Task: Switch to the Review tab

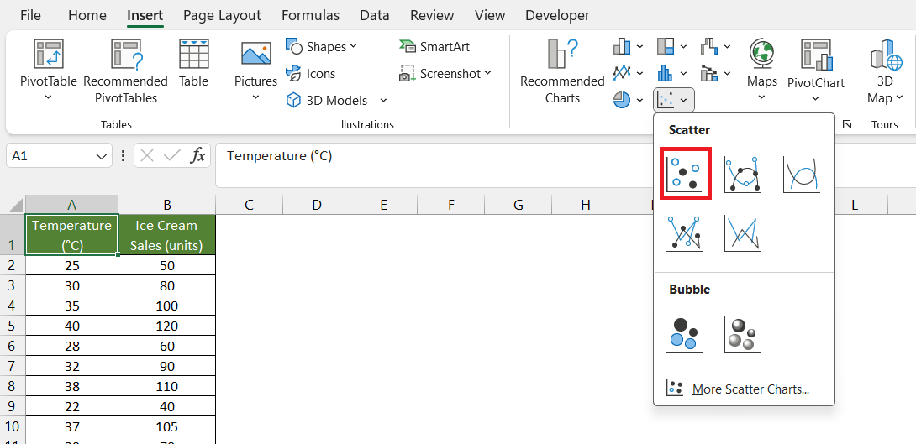Action: 432,15
